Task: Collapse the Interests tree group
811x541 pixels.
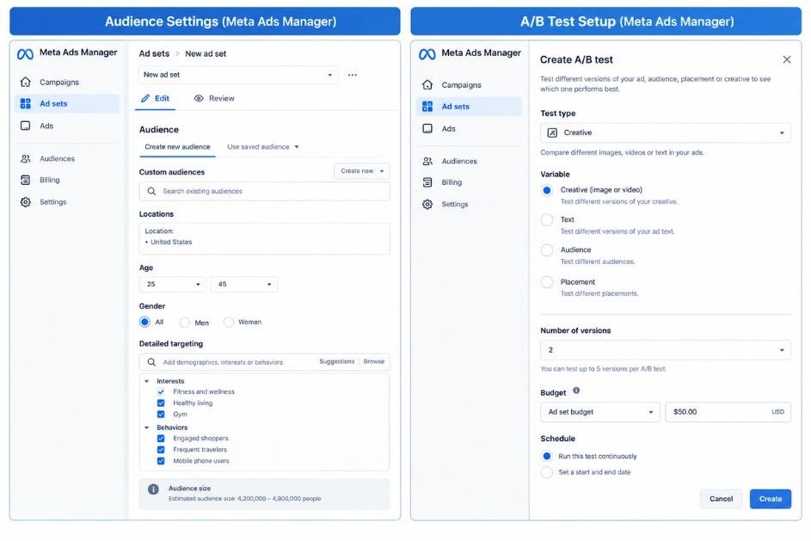Action: coord(147,381)
